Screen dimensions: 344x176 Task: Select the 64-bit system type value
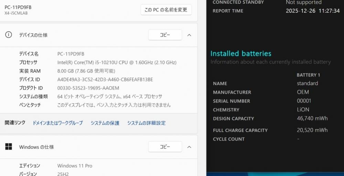click(110, 96)
